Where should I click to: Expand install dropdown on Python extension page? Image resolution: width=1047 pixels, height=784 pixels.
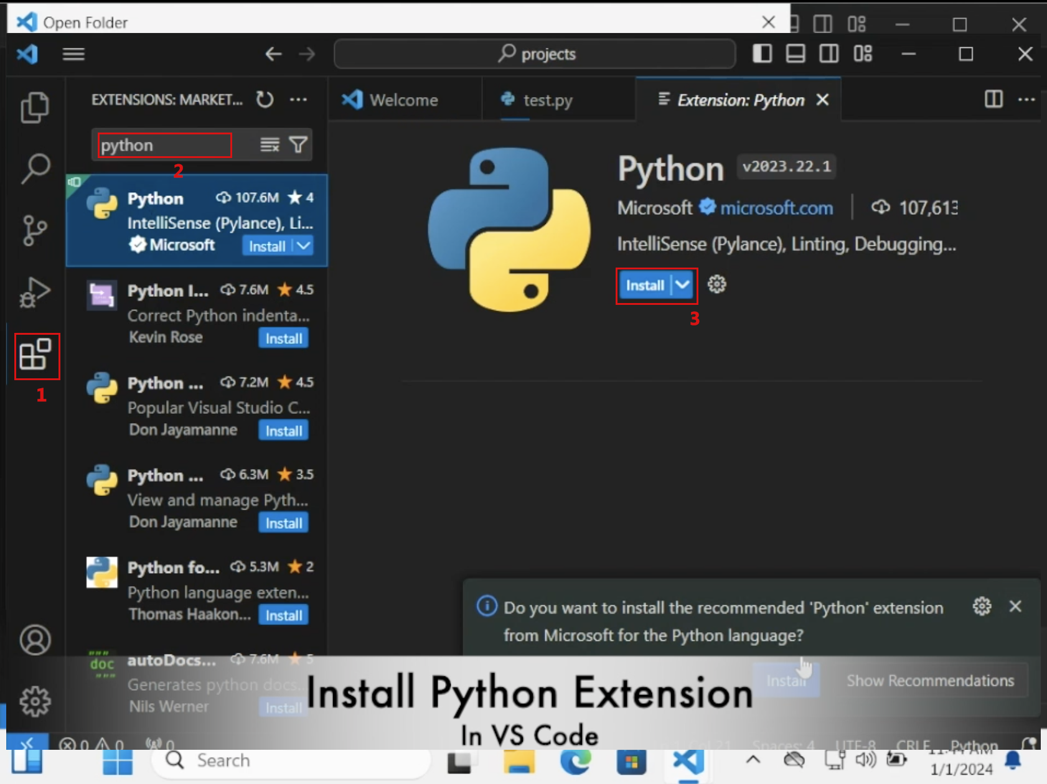point(683,285)
